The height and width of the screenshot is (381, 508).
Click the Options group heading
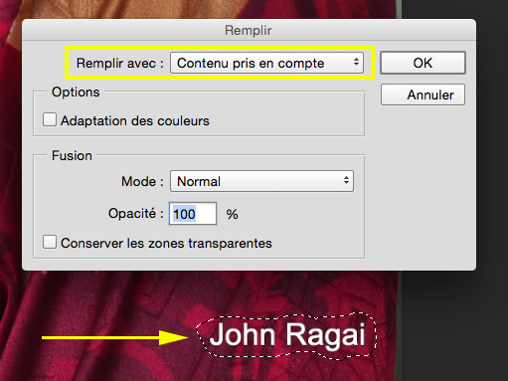click(76, 92)
